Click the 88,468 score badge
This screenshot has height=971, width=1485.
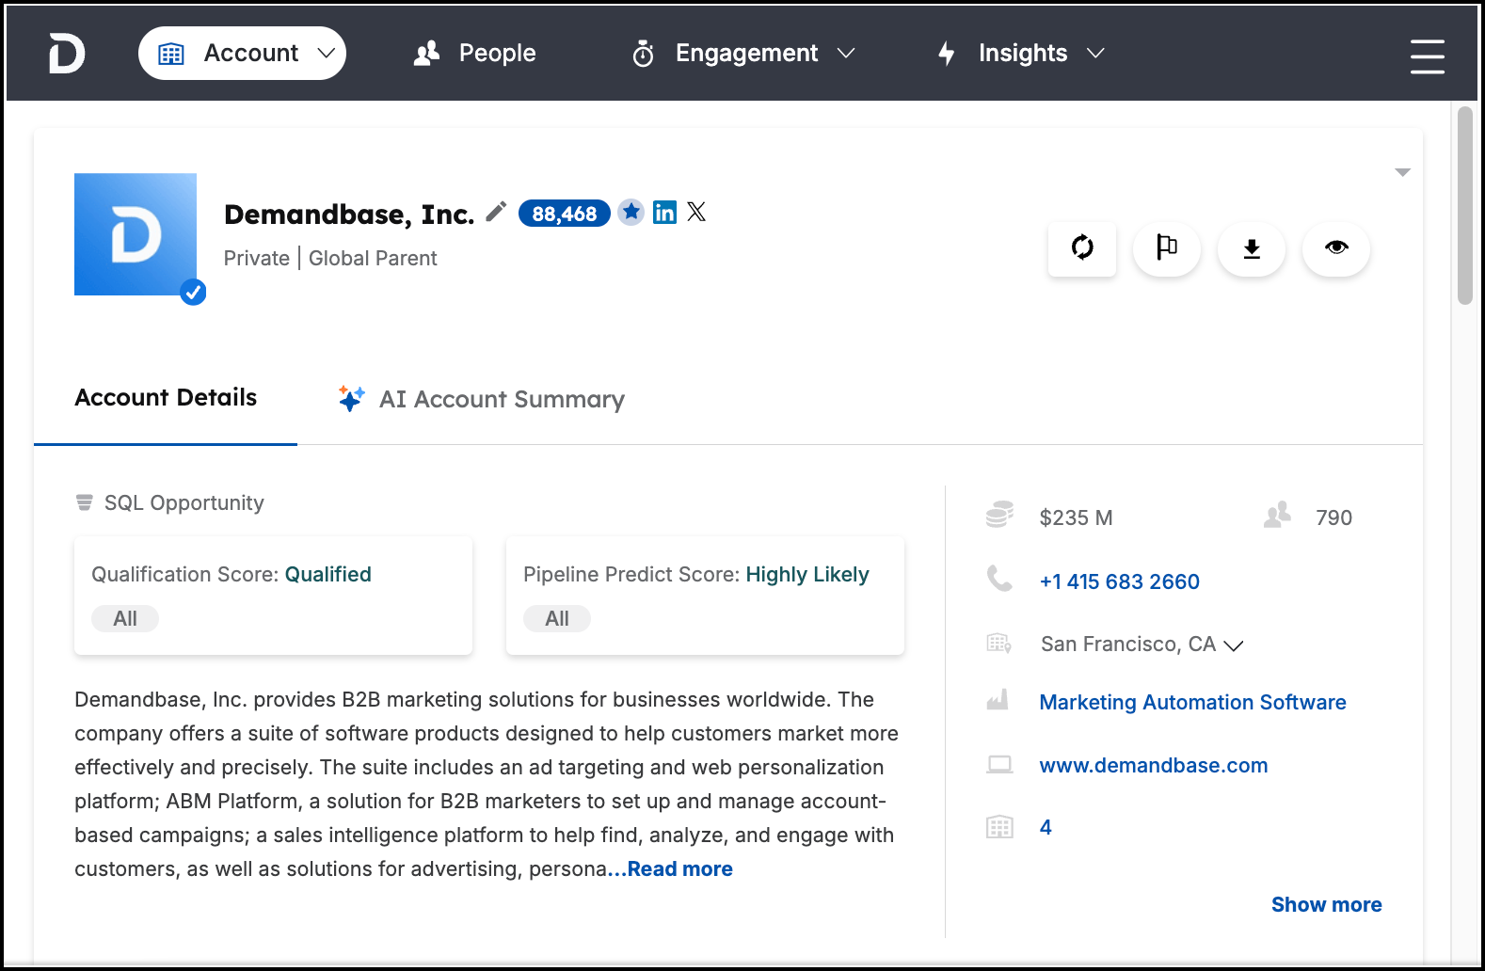tap(565, 214)
